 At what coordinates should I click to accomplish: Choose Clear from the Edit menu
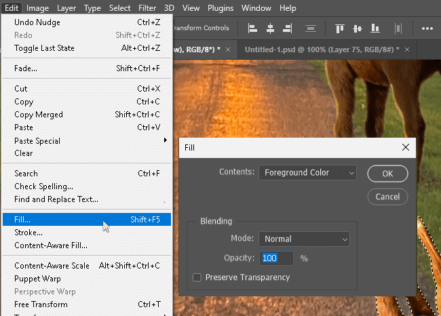87,153
